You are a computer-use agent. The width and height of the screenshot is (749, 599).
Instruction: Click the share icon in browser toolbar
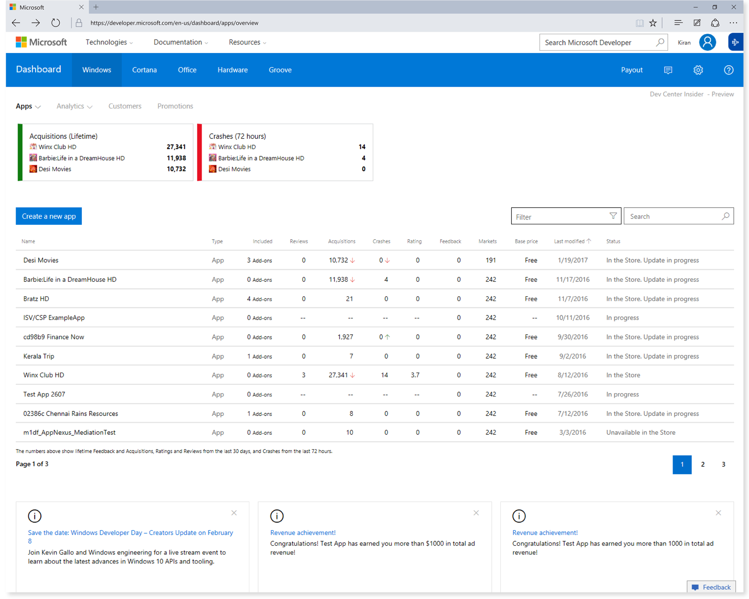click(715, 23)
